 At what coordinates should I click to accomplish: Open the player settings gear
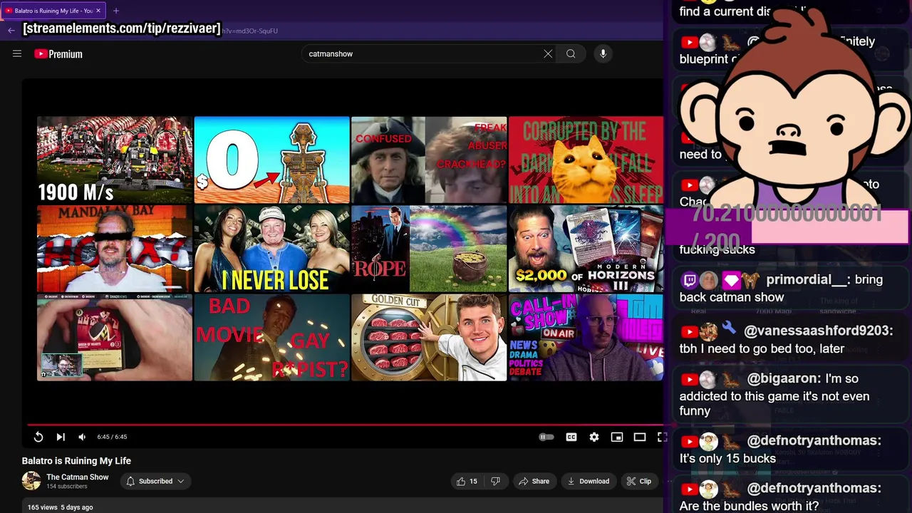[594, 437]
